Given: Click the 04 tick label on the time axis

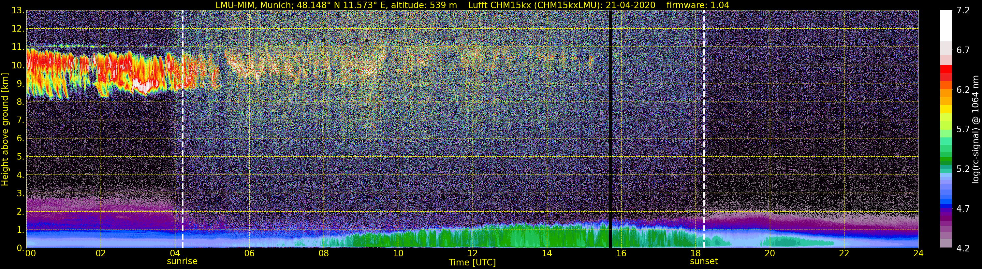Looking at the screenshot, I should (175, 254).
